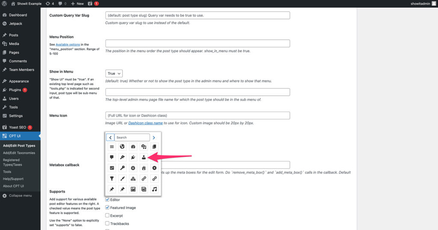Click the Menu Icon URL input field
The height and width of the screenshot is (230, 438).
(x=198, y=115)
